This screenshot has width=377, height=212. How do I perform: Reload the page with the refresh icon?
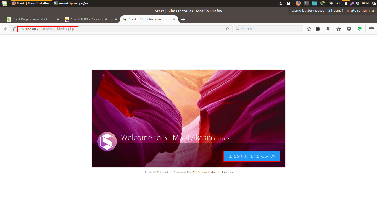(228, 29)
